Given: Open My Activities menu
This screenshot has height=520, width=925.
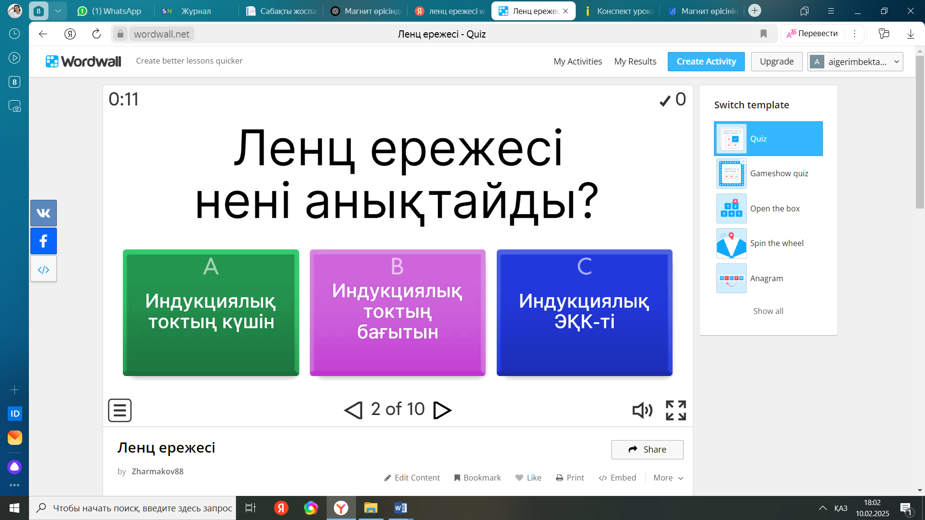Looking at the screenshot, I should [x=578, y=62].
